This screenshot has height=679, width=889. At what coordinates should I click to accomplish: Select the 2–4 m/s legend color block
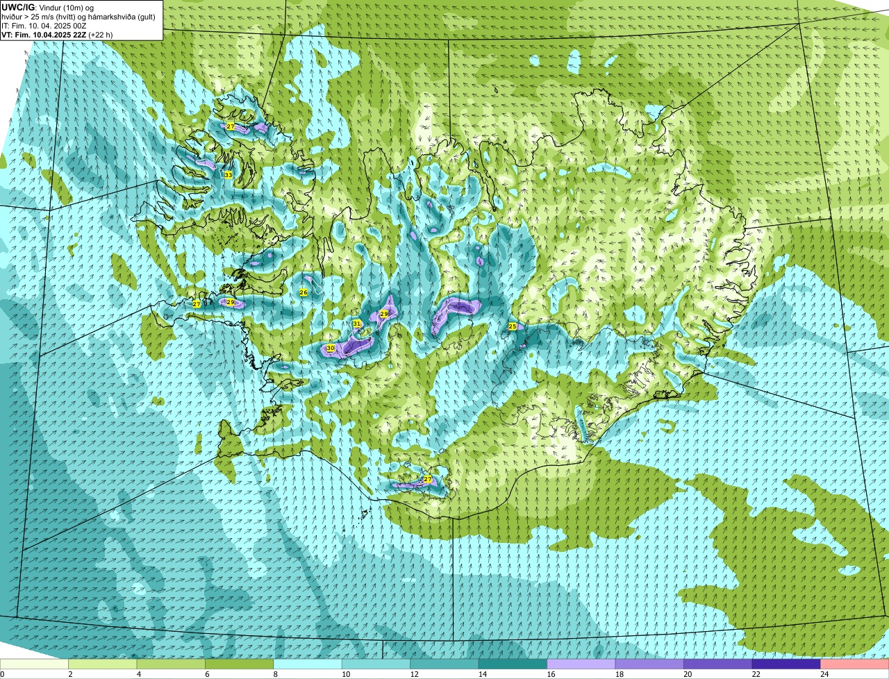pyautogui.click(x=103, y=664)
